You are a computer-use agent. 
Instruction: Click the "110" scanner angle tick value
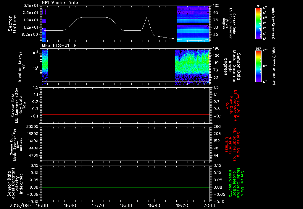tap(216, 63)
